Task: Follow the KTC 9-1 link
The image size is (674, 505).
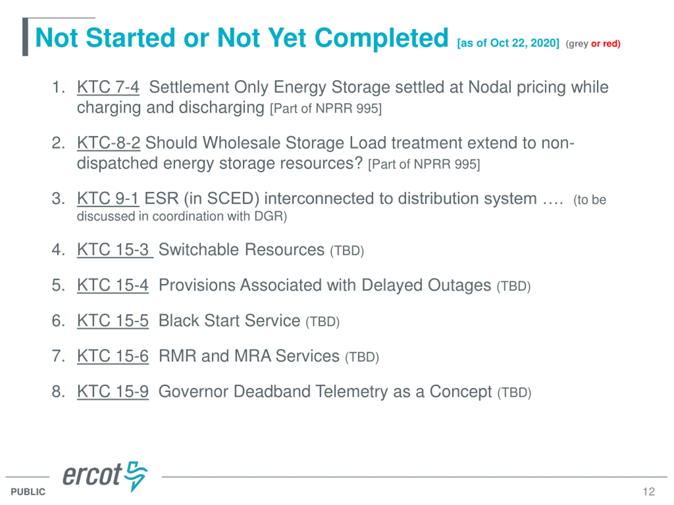Action: click(x=108, y=199)
